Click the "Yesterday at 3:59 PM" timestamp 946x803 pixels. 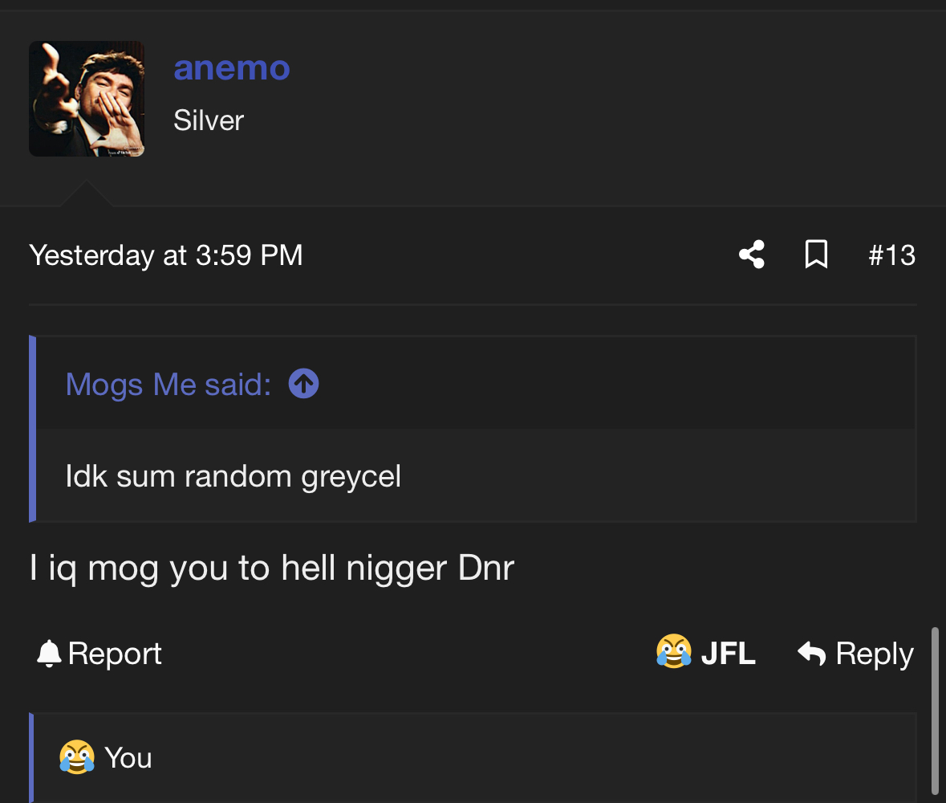166,255
